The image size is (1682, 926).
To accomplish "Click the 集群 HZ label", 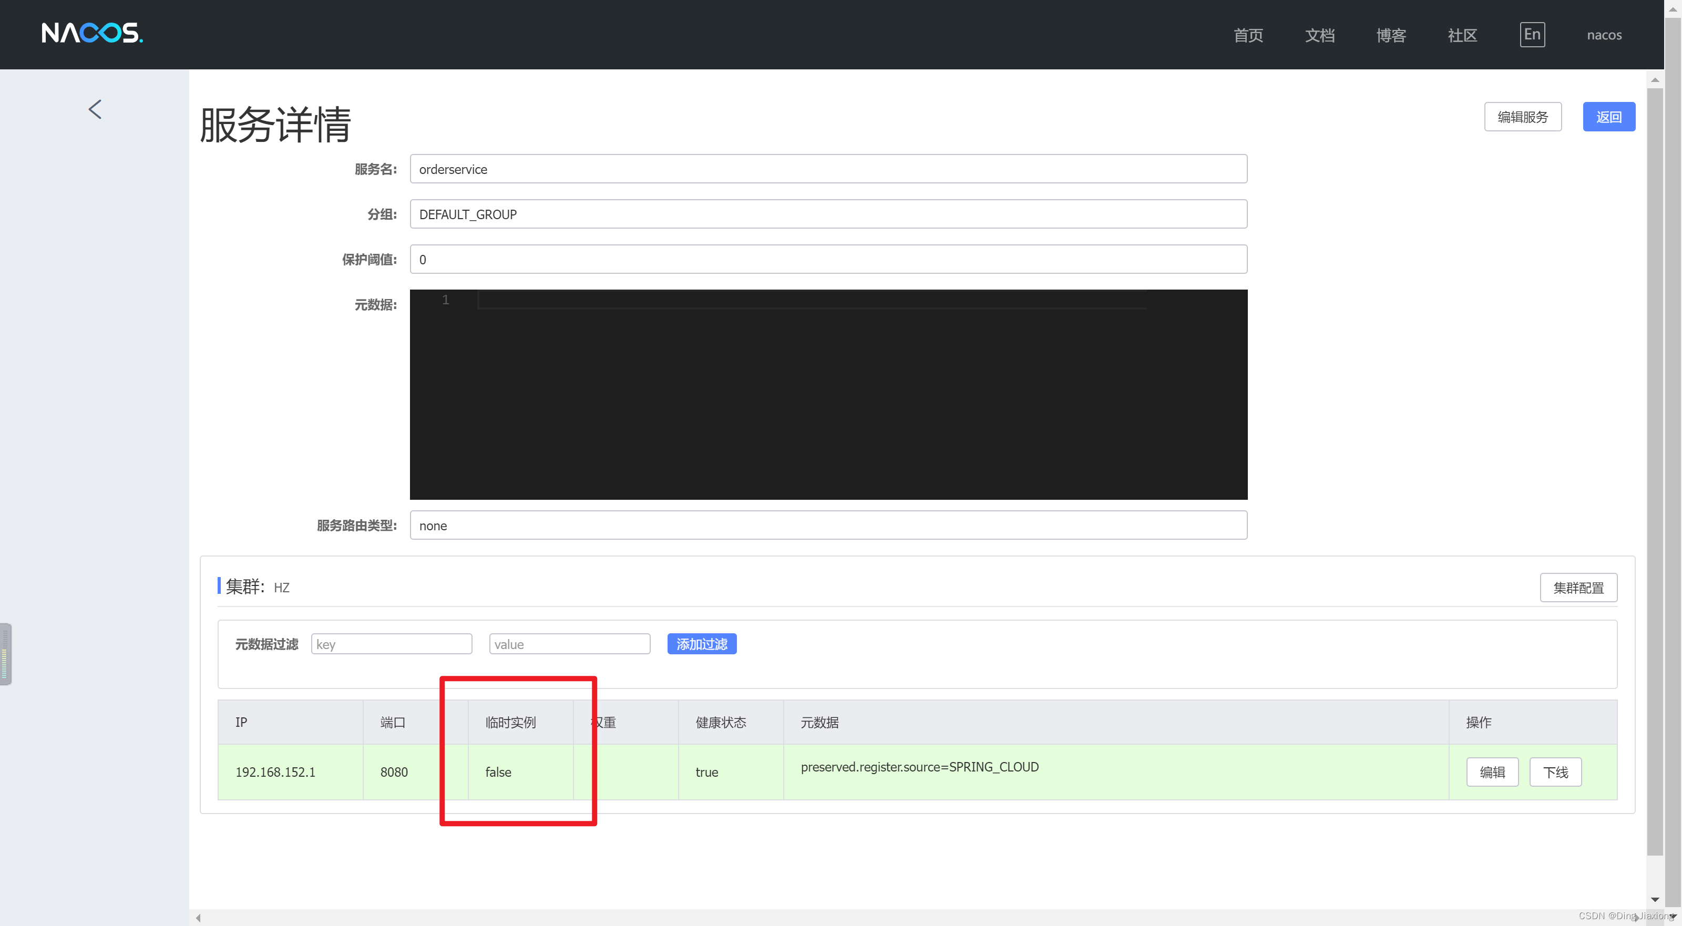I will click(x=257, y=587).
